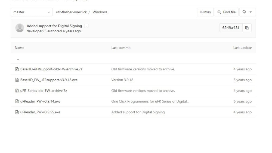This screenshot has height=153, width=272.
Task: Click file icon beside BaseHD_FW_uFRsupport-v3.9.18.exe
Action: tap(17, 80)
